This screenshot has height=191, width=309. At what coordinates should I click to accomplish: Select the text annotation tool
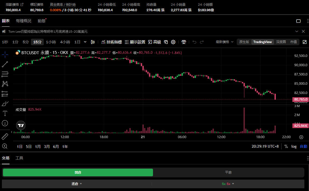5,113
